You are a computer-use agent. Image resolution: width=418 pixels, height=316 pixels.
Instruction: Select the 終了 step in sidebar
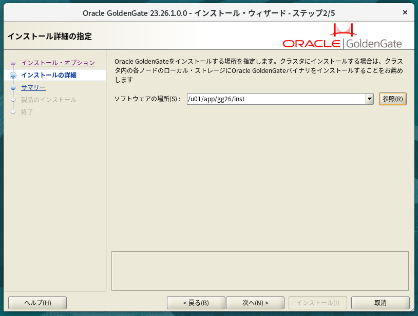27,112
